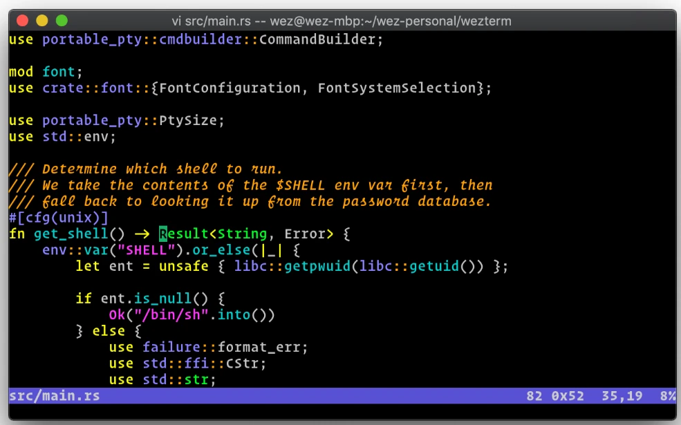
Task: Select 'FontConfiguration' in the use statement
Action: pyautogui.click(x=230, y=88)
